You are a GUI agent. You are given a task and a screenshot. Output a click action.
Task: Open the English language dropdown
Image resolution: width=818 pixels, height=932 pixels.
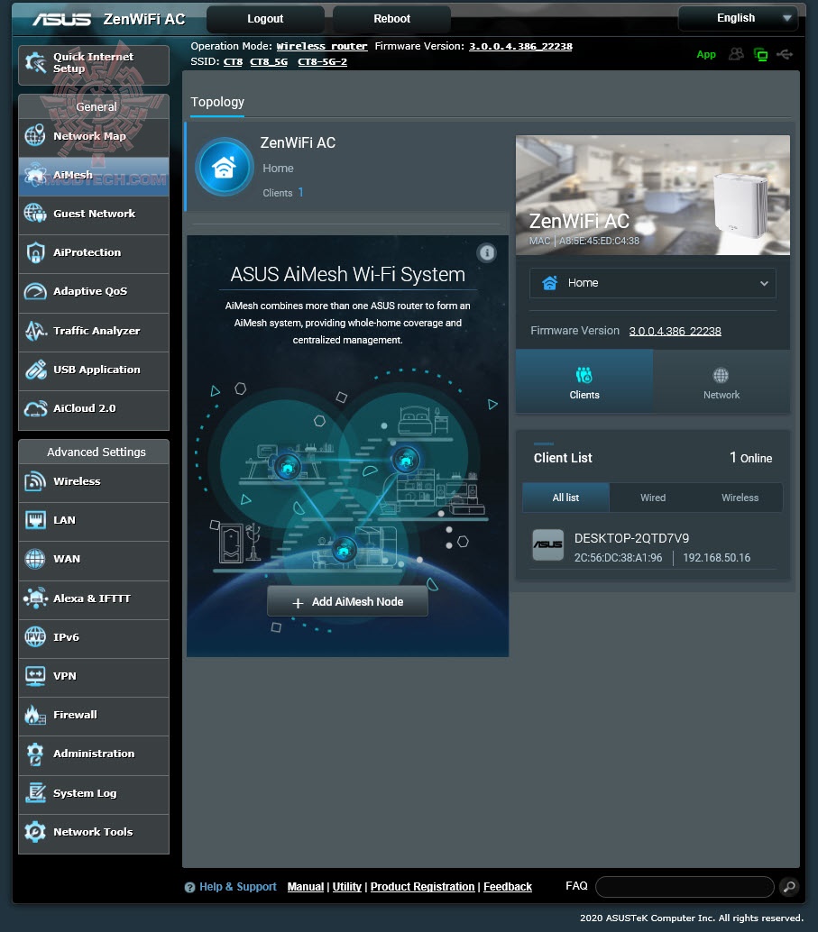click(739, 18)
